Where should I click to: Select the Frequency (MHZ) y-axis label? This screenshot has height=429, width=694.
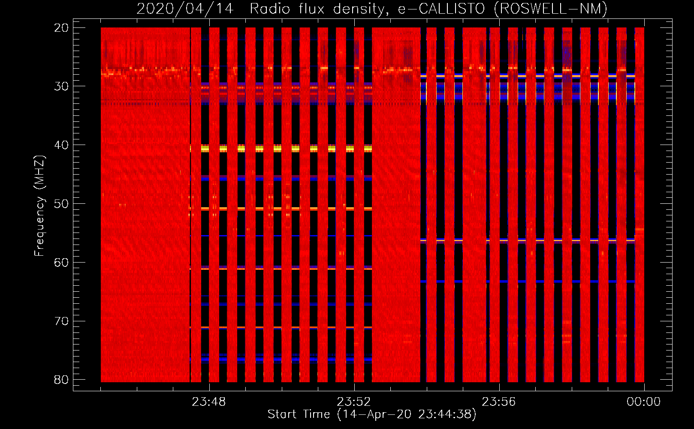tap(39, 206)
